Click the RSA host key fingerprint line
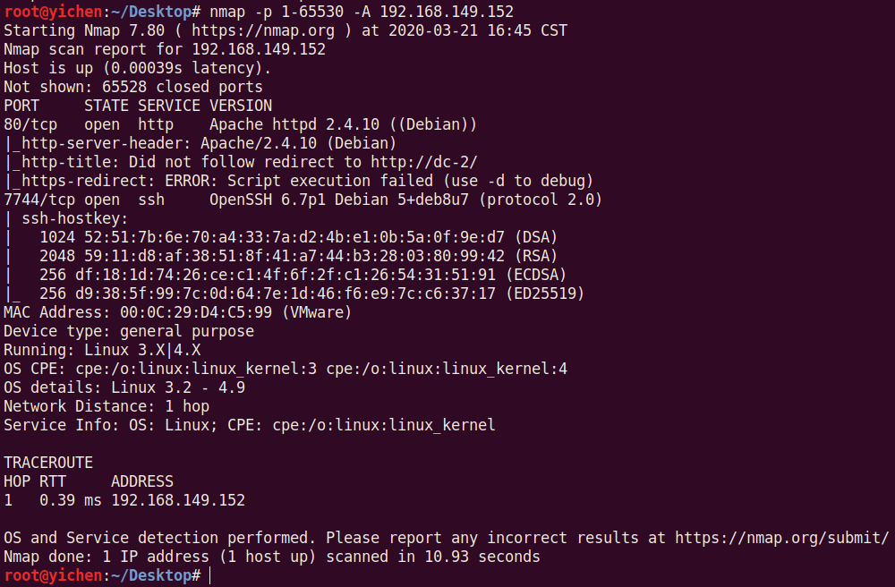This screenshot has height=587, width=895. pyautogui.click(x=294, y=256)
